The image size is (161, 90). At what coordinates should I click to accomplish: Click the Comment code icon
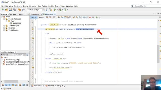coord(97,17)
